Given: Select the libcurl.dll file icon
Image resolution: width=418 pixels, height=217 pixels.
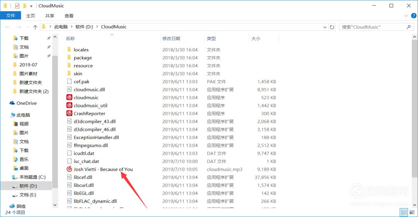Looking at the screenshot, I should click(69, 185).
